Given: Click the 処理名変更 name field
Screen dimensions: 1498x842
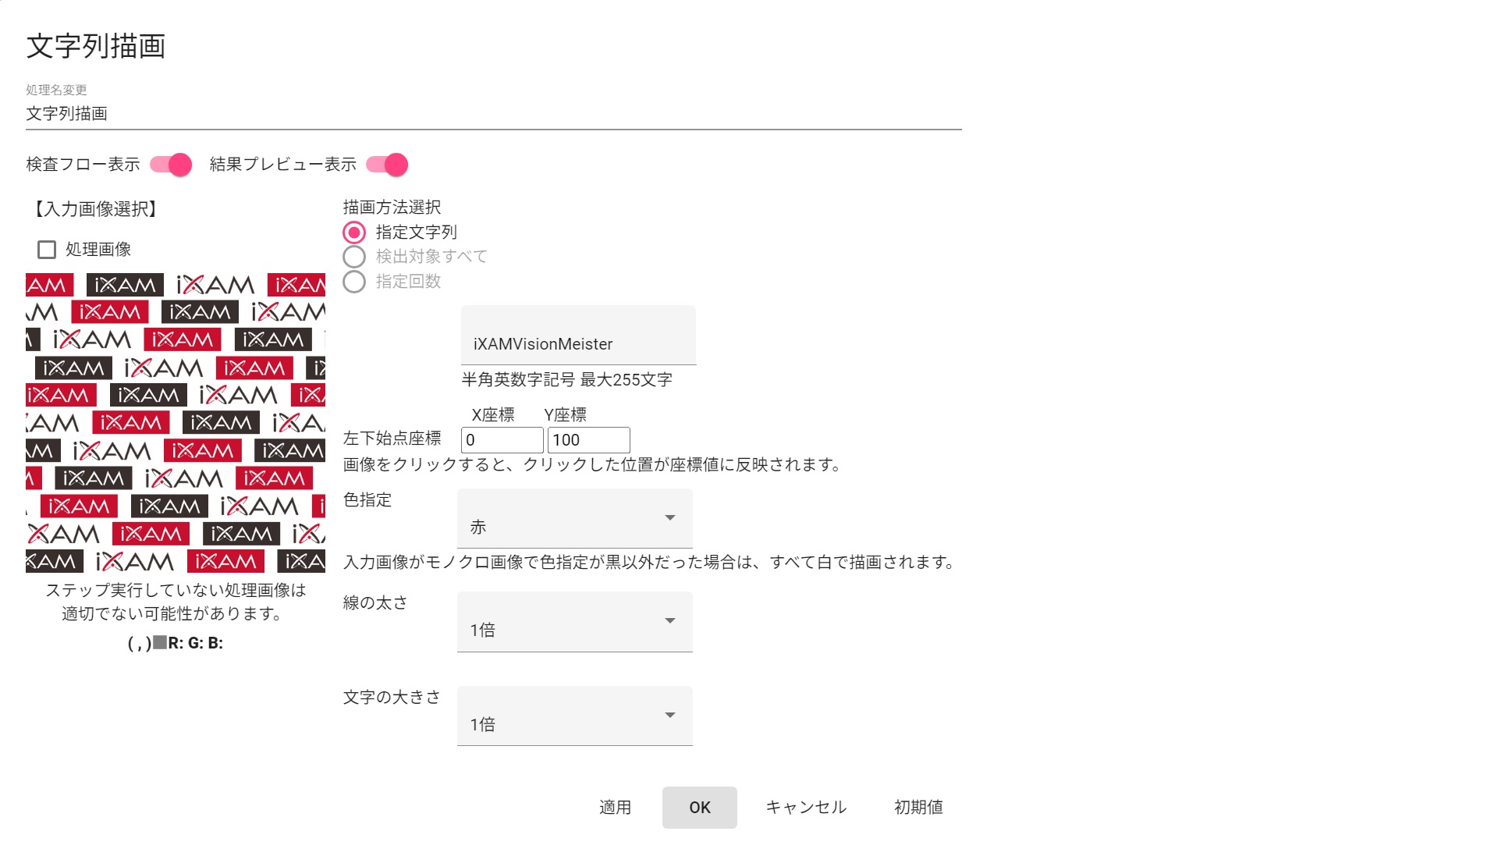Looking at the screenshot, I should pos(493,114).
